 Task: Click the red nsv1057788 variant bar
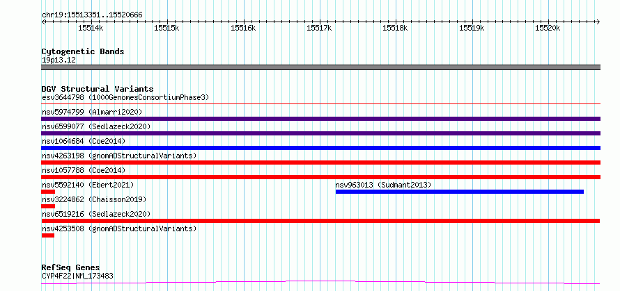coord(320,177)
